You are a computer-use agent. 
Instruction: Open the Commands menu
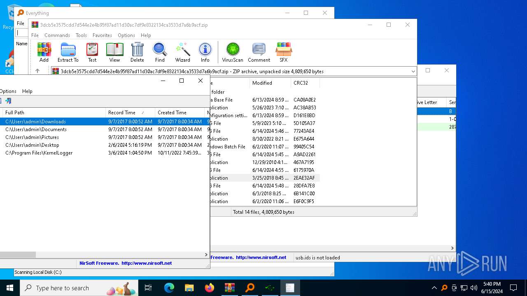pos(57,35)
